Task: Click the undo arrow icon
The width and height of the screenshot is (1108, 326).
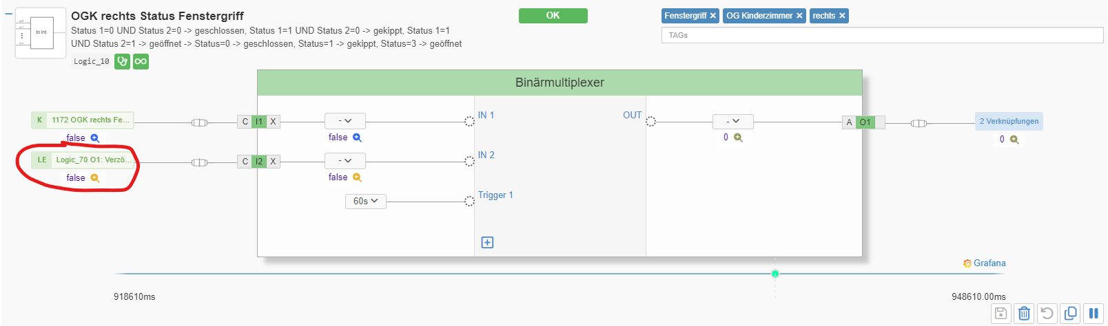Action: click(x=1047, y=314)
